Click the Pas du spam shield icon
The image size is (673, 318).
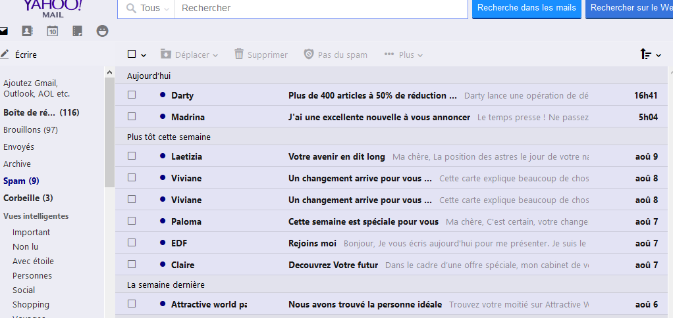(x=309, y=55)
